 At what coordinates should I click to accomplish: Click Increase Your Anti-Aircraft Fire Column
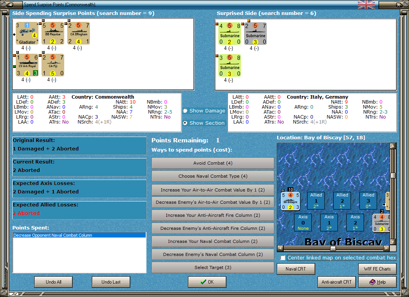coord(213,215)
